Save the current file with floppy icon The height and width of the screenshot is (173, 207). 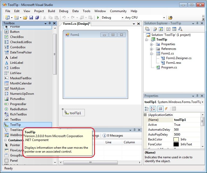tap(31, 18)
